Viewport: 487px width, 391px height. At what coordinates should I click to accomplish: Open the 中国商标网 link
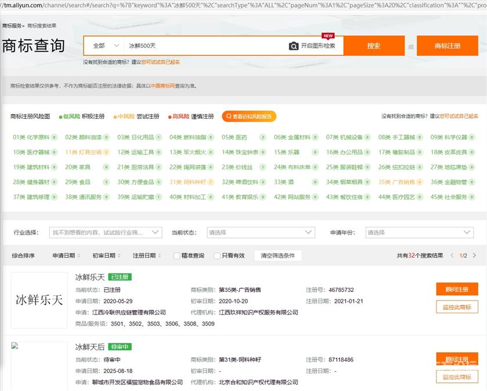163,86
